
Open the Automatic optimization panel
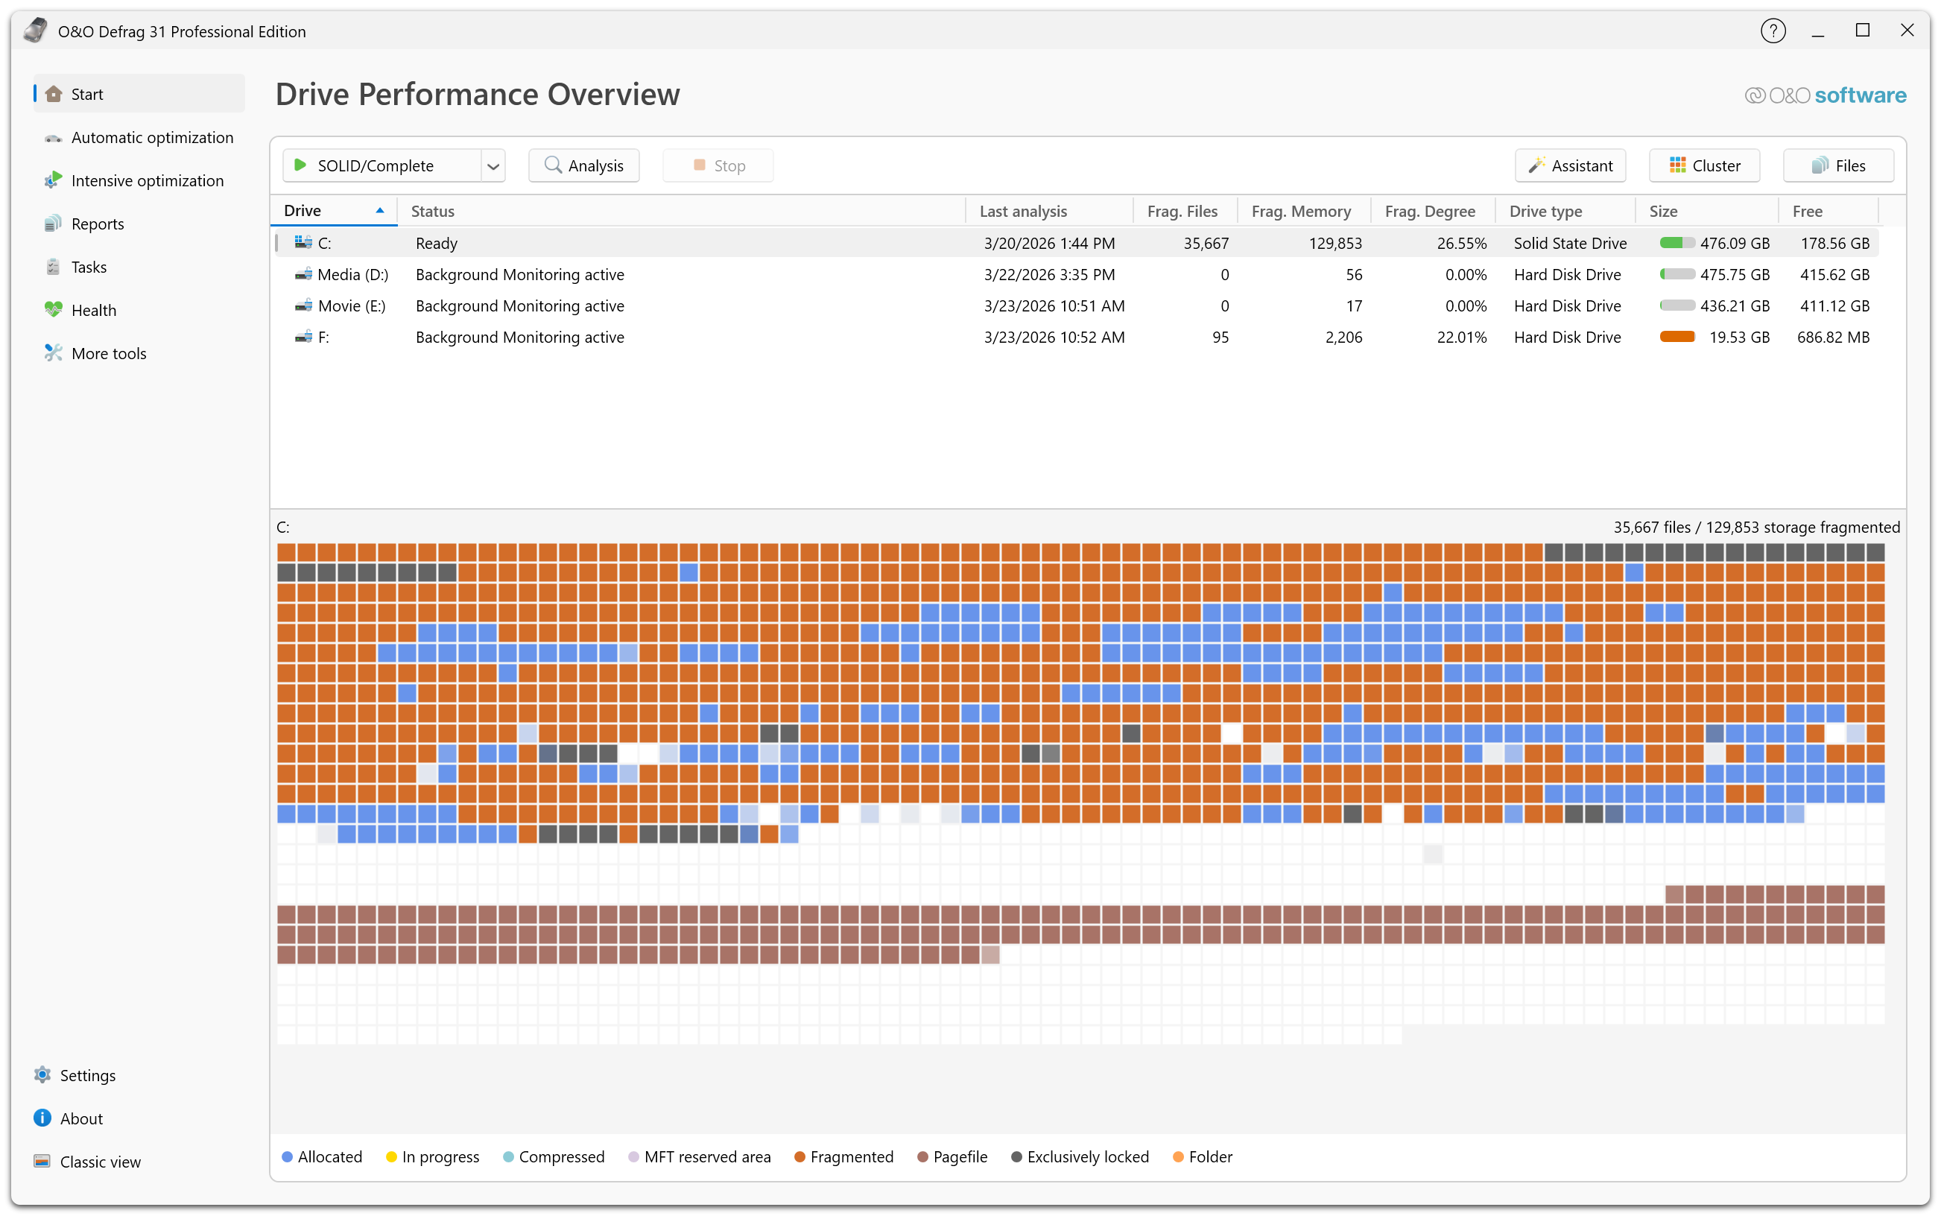(151, 138)
